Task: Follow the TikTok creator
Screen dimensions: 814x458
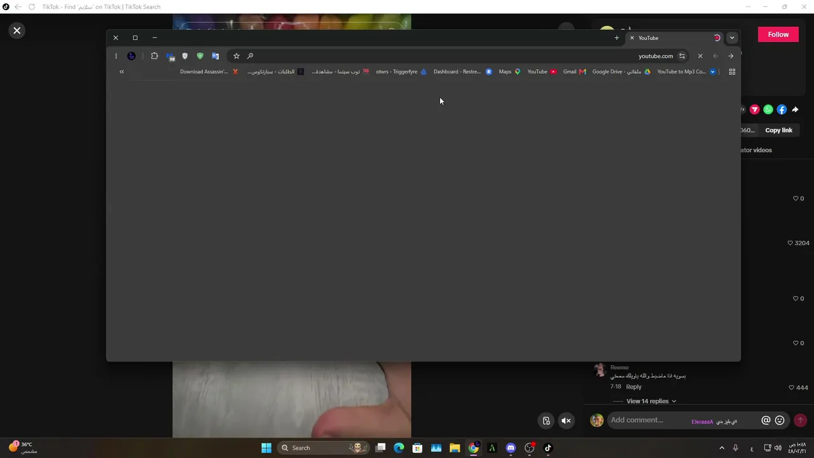Action: click(x=778, y=34)
